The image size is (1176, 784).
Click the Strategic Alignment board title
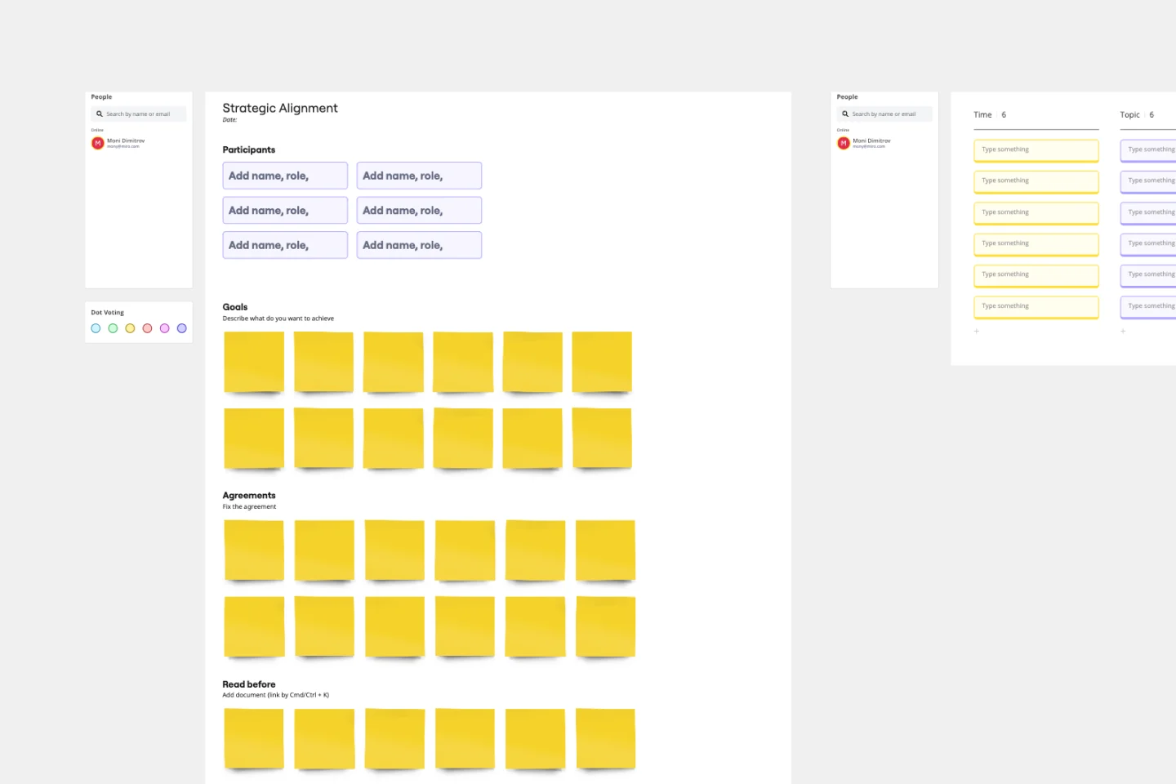pyautogui.click(x=280, y=108)
